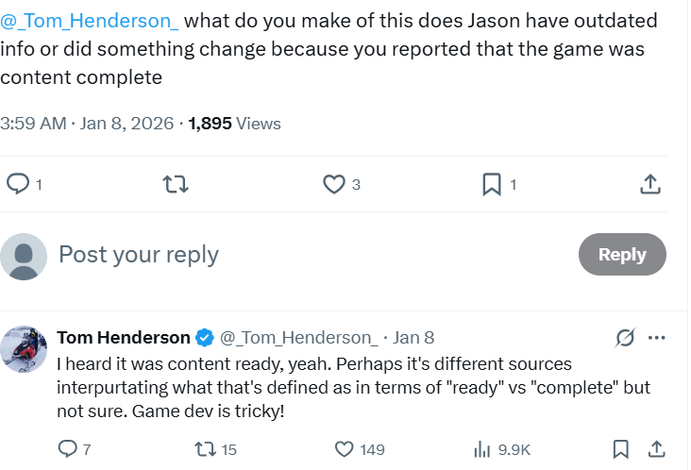Type in the Post your reply field
Screen dimensions: 691x470
[x=283, y=254]
